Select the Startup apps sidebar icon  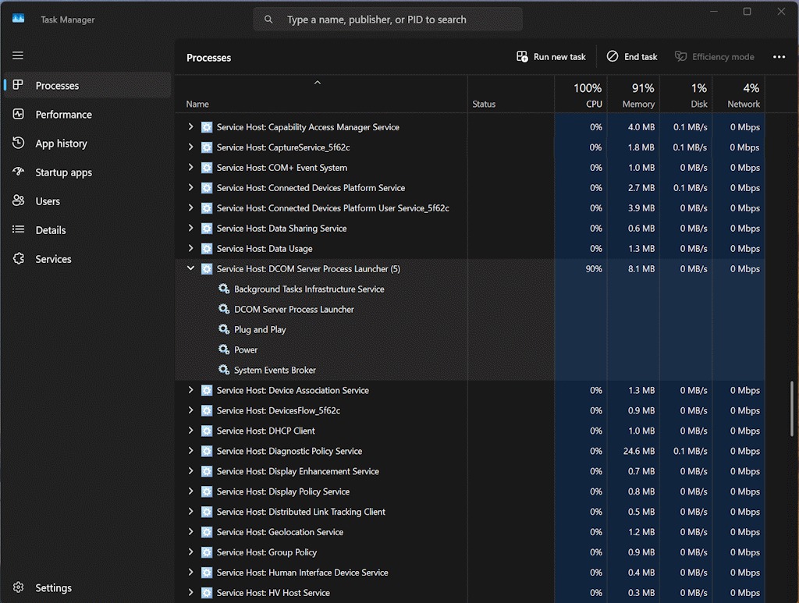click(x=19, y=172)
